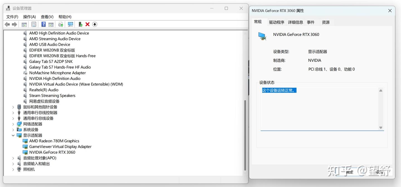The image size is (401, 187).
Task: Expand the 音频处理对象(APO) category
Action: pos(13,158)
